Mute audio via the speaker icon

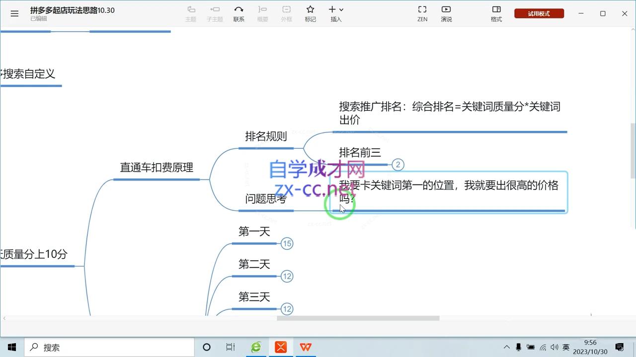554,347
